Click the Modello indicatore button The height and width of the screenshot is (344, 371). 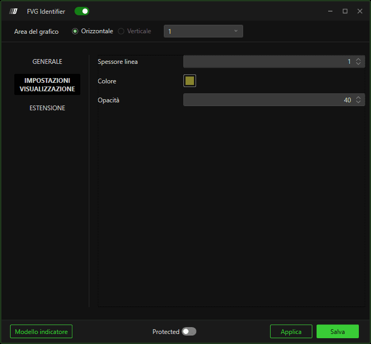pyautogui.click(x=41, y=331)
